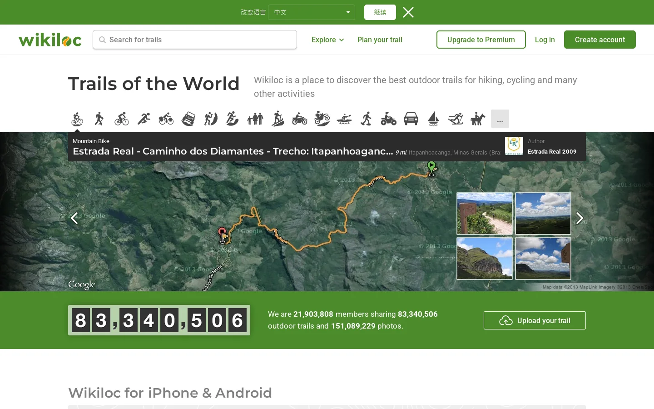Select the Kayaking activity icon
This screenshot has width=654, height=409.
click(x=344, y=119)
